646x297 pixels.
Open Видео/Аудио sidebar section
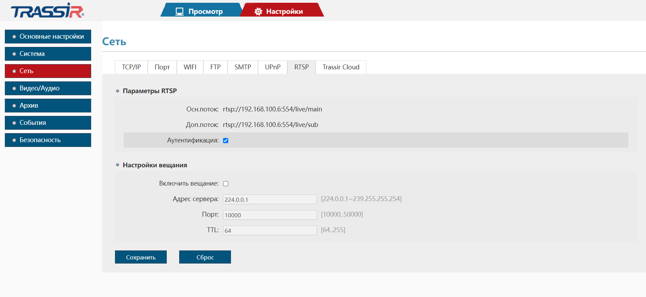[48, 88]
